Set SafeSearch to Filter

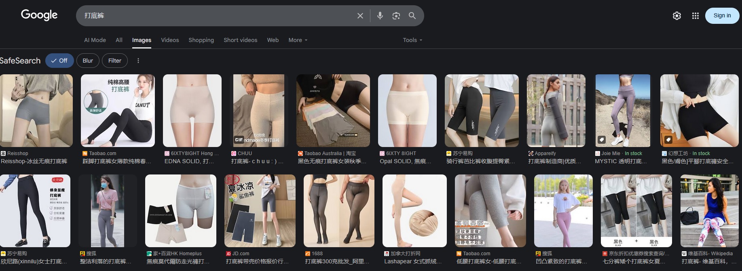coord(115,61)
